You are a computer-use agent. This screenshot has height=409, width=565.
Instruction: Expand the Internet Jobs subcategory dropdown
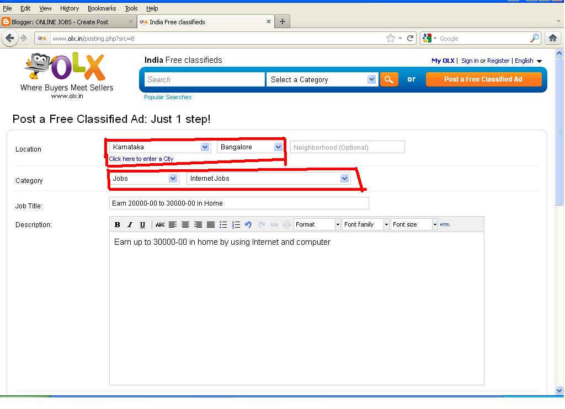pos(344,178)
